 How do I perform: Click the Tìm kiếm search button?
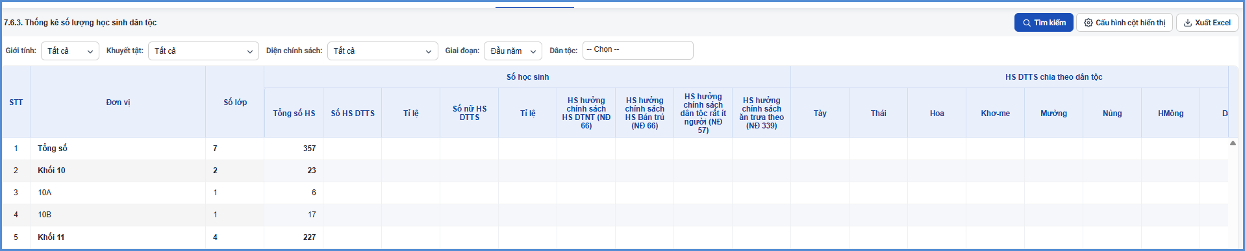pos(1044,23)
